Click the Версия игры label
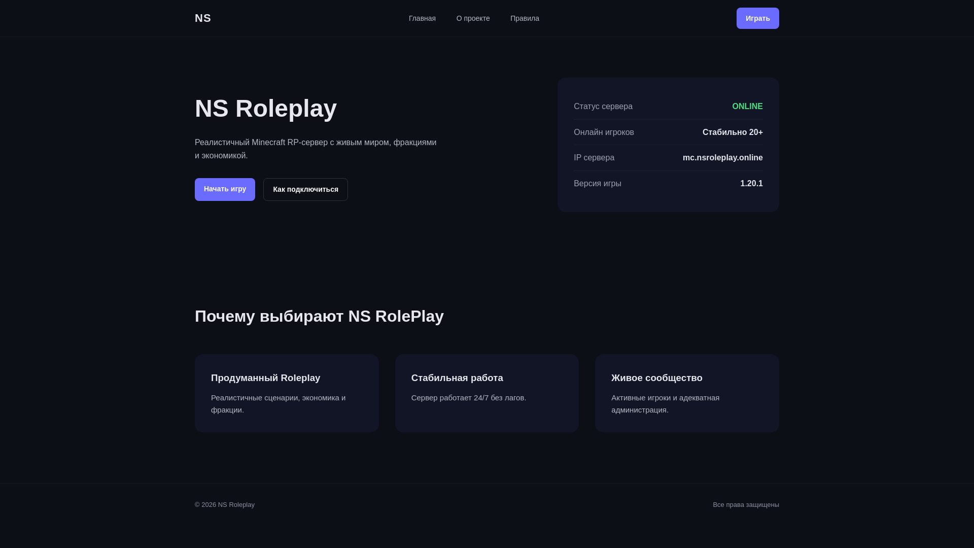This screenshot has width=974, height=548. pyautogui.click(x=598, y=184)
